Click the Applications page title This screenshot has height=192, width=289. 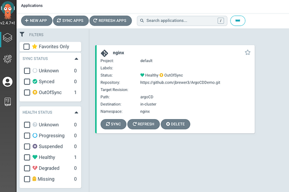click(x=32, y=5)
